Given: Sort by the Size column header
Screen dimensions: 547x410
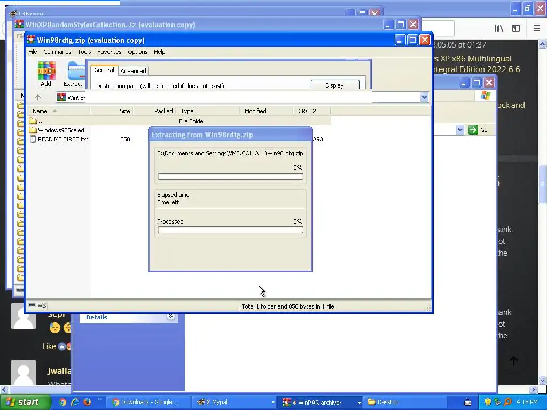Looking at the screenshot, I should (112, 111).
